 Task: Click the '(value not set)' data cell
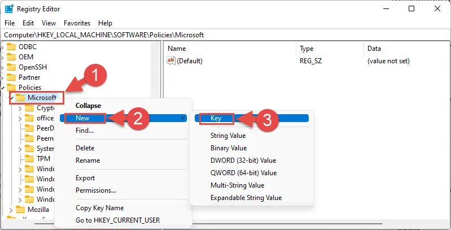388,60
